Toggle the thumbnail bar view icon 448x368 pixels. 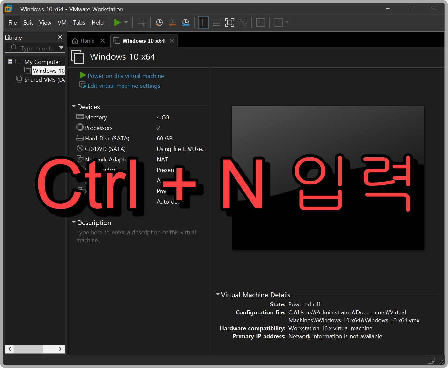216,22
